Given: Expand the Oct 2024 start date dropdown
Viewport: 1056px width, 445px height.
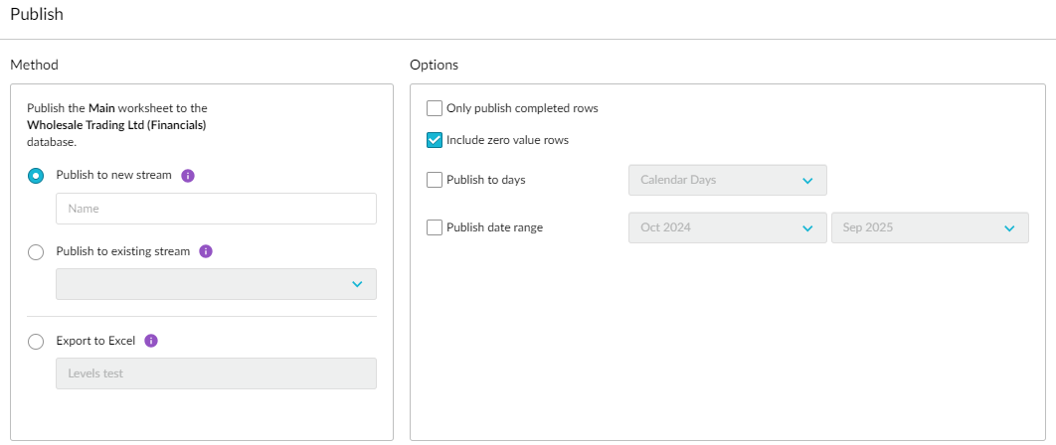Looking at the screenshot, I should click(727, 227).
